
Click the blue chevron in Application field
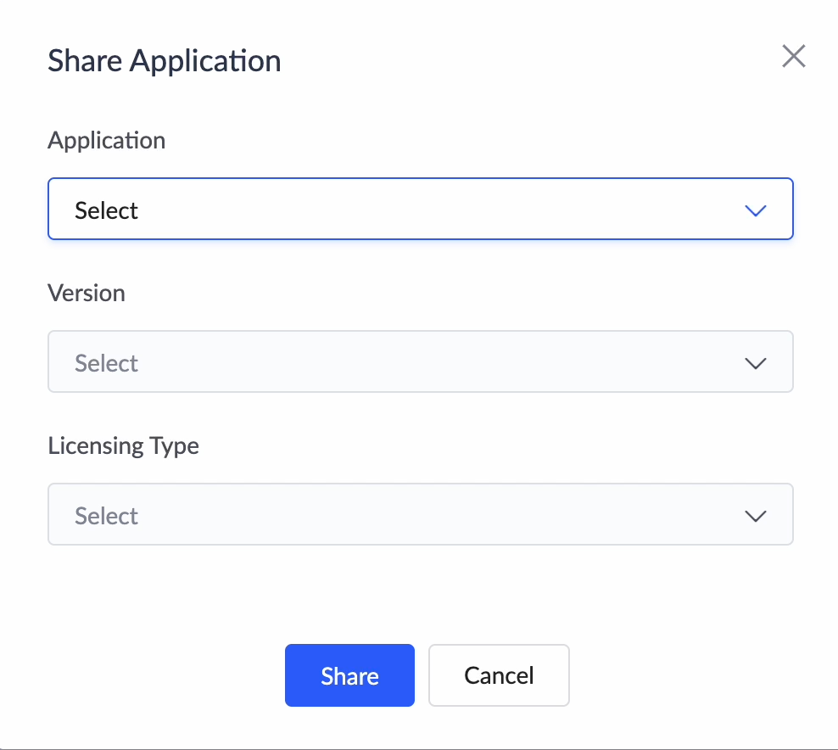pos(755,210)
